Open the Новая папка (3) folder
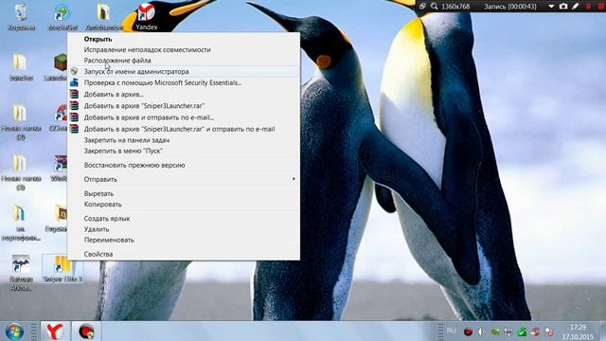606x341 pixels. [x=21, y=172]
